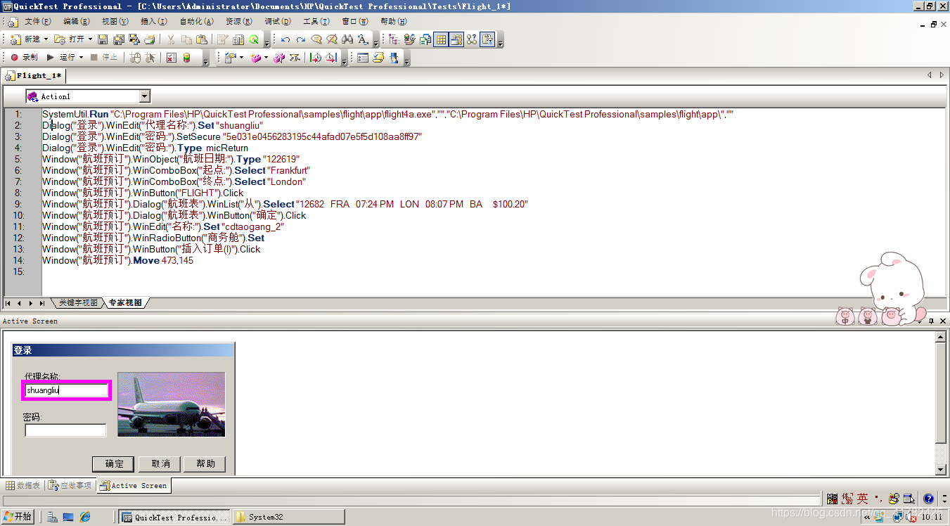Click 取消 button in the login dialog
Image resolution: width=950 pixels, height=526 pixels.
pos(159,464)
